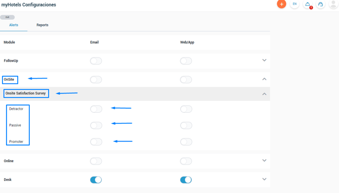Click the Exit button

pos(8,17)
